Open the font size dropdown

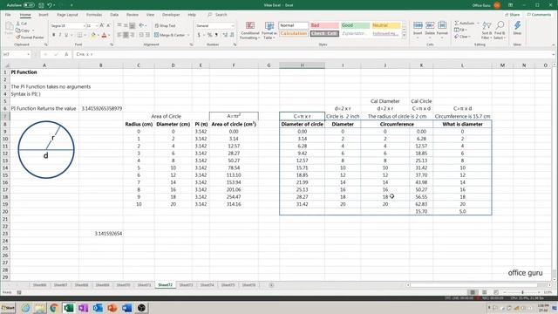pyautogui.click(x=97, y=25)
